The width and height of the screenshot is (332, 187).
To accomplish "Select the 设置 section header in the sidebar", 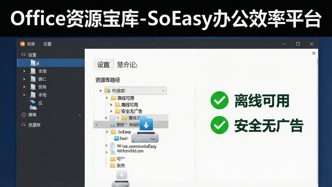I will [x=32, y=55].
